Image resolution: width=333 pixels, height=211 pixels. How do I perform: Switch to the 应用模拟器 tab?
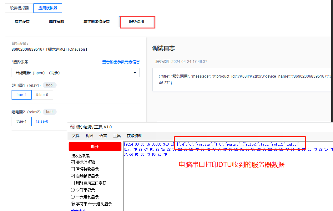(x=48, y=8)
